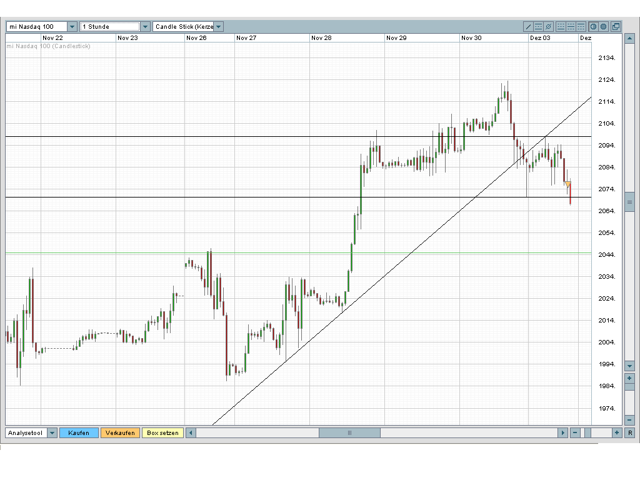Click the mi Nasdaq 100 instrument field

37,26
